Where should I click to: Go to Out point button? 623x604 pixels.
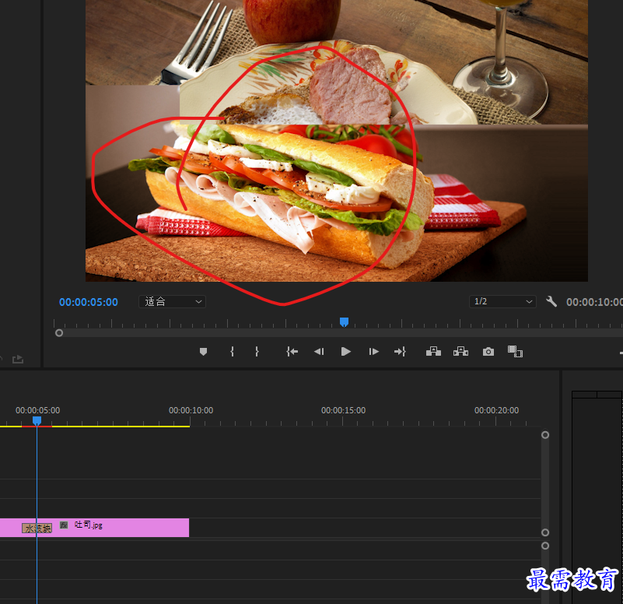(x=400, y=352)
